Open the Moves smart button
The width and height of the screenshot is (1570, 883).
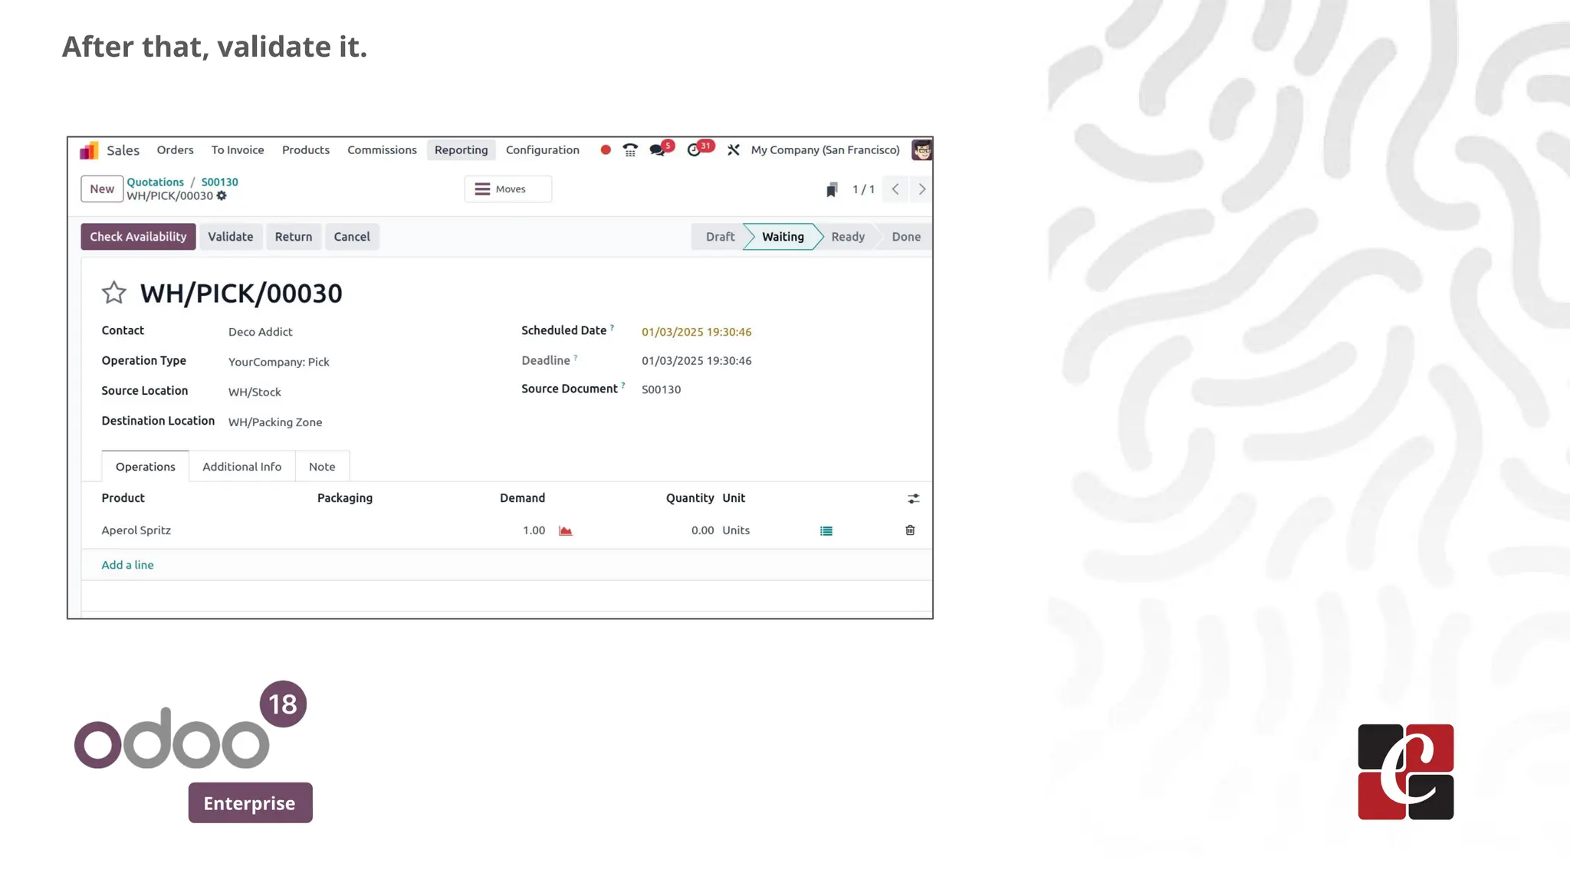tap(507, 189)
